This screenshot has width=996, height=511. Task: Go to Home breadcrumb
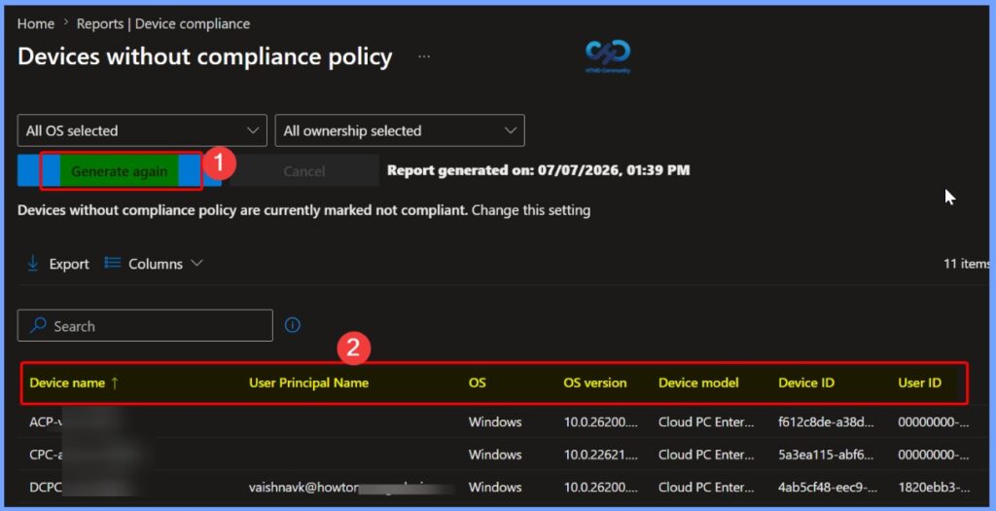coord(36,24)
